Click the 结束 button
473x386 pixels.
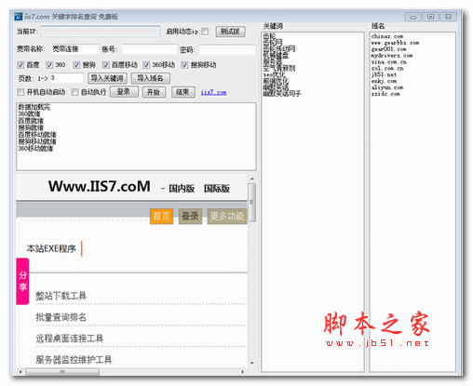pyautogui.click(x=183, y=92)
